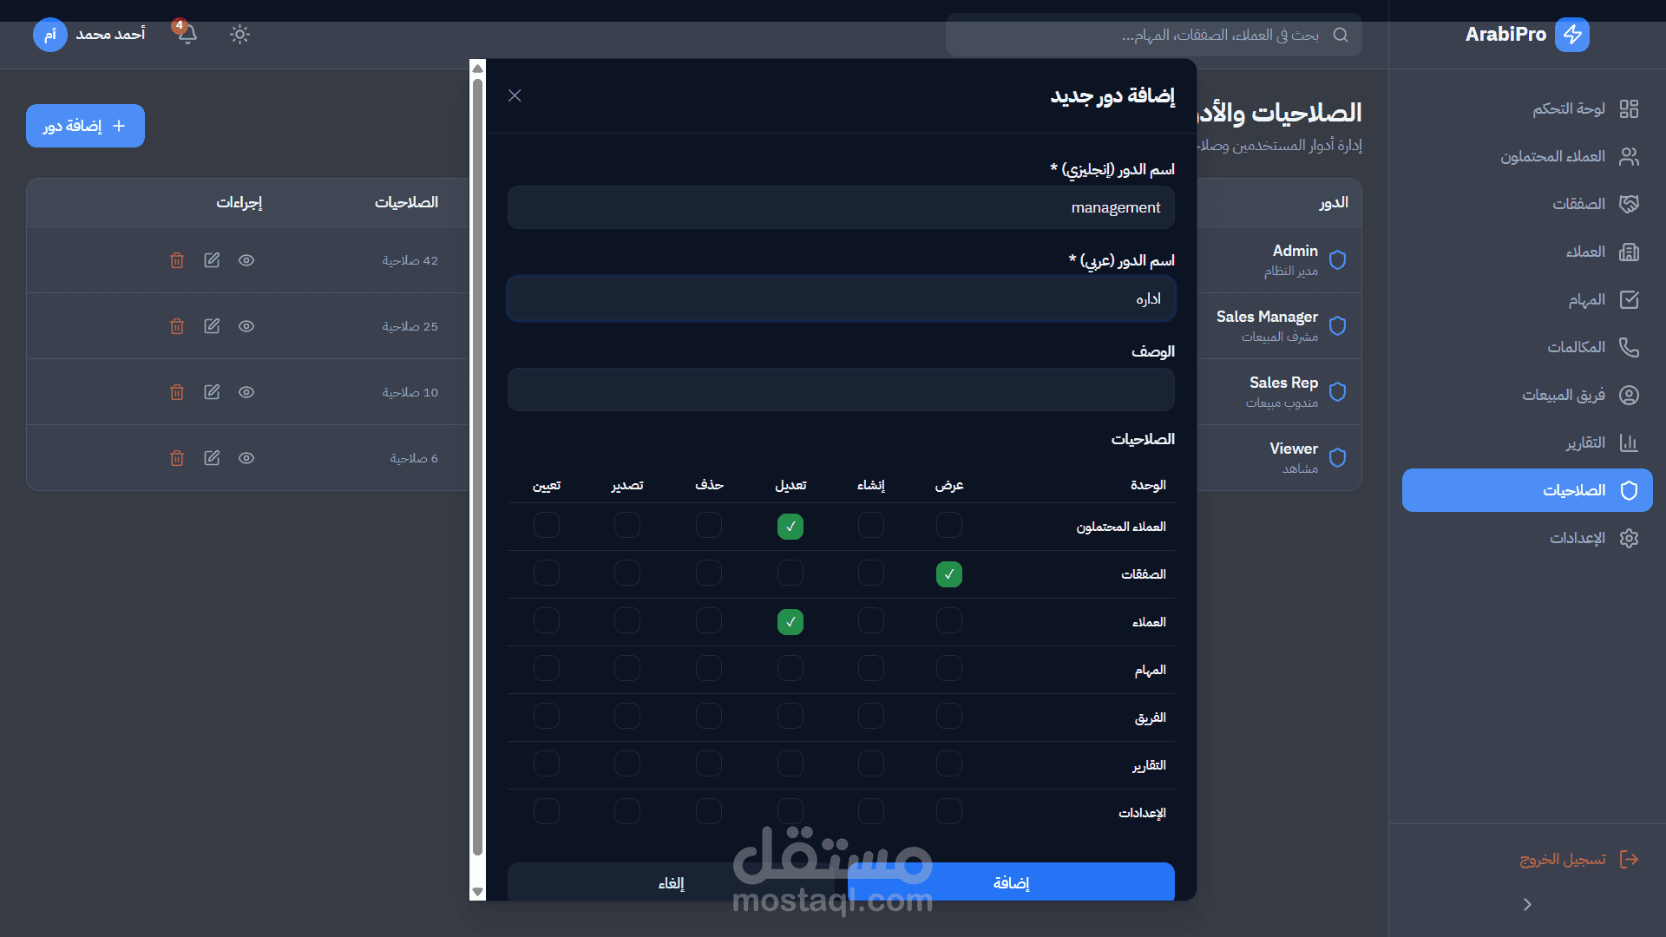
Task: Click the dialog scrollbar down arrow
Action: [x=477, y=892]
